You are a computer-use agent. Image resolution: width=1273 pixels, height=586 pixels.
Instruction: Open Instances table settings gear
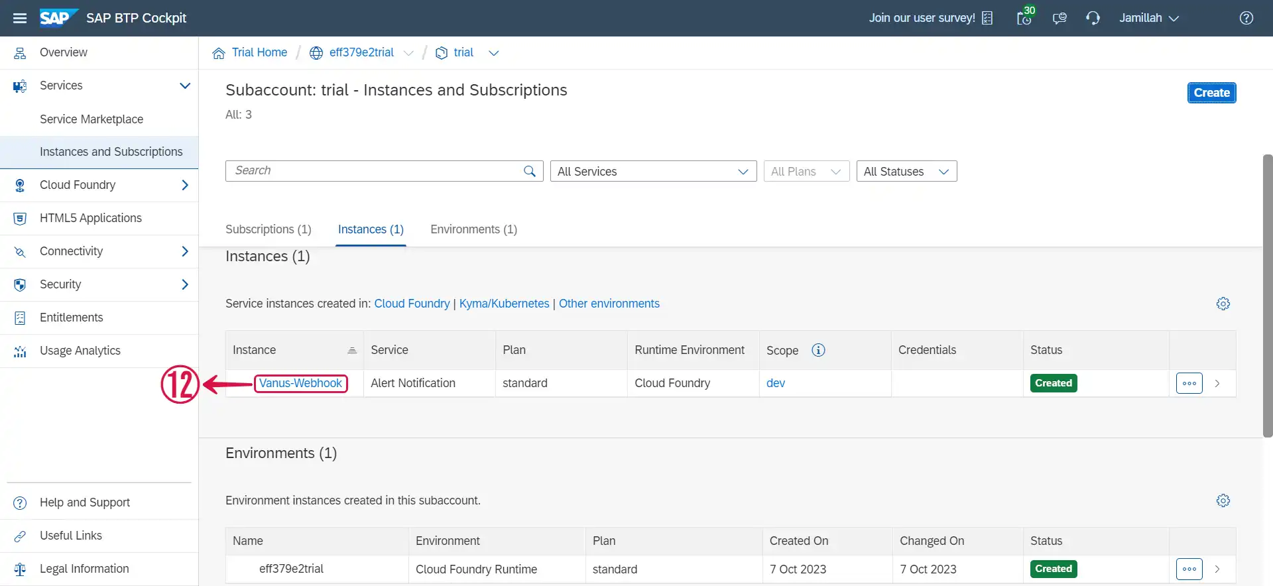(x=1223, y=304)
